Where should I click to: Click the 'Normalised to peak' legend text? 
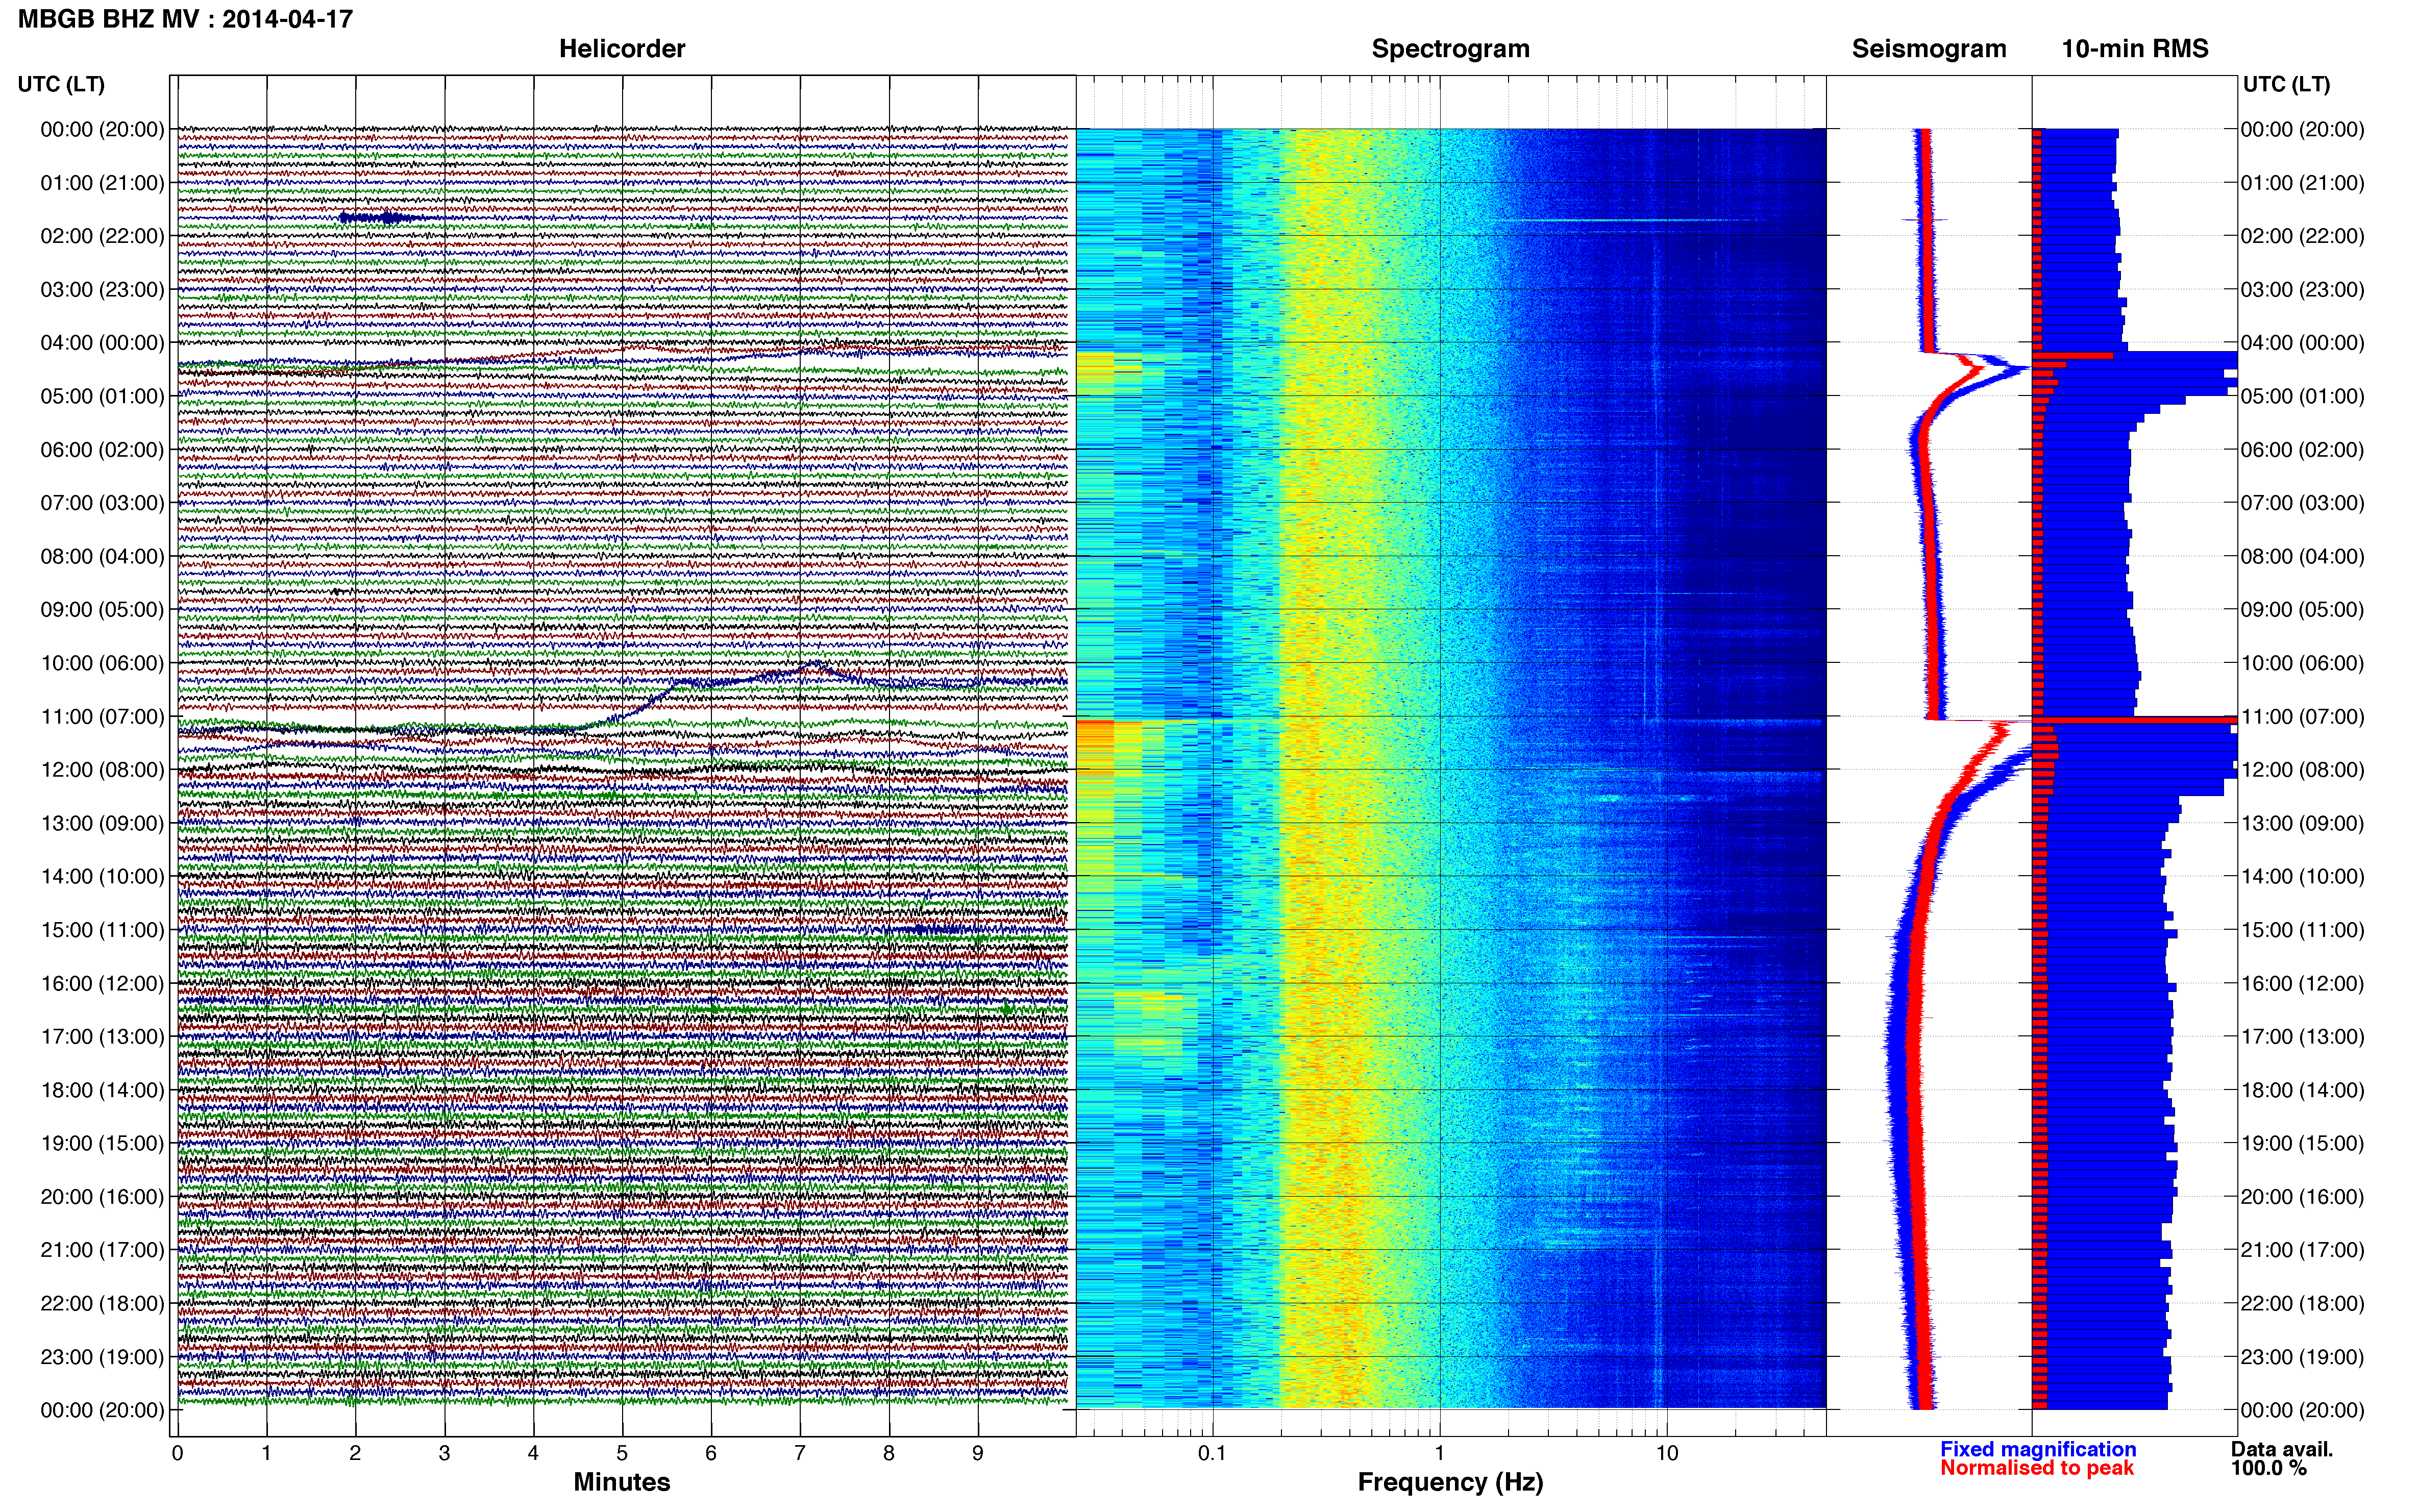(x=2037, y=1468)
